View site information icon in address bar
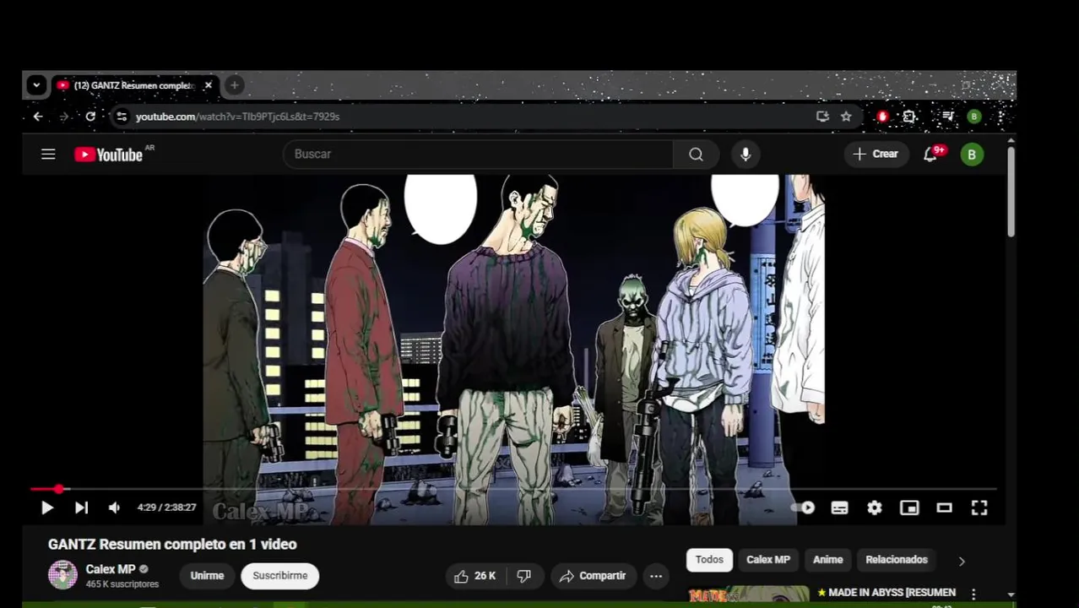The image size is (1079, 608). (122, 117)
